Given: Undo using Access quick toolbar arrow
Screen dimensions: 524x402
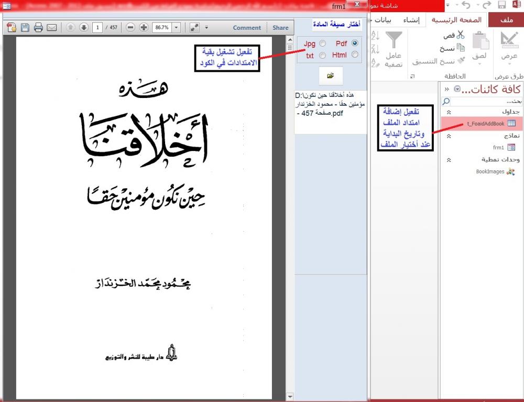Looking at the screenshot, I should 466,5.
